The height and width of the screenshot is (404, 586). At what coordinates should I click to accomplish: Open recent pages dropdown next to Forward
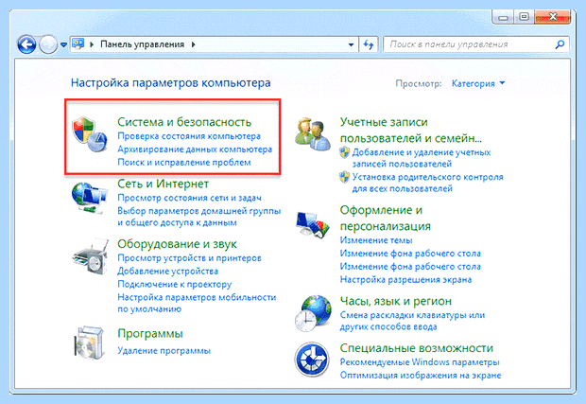[x=63, y=44]
